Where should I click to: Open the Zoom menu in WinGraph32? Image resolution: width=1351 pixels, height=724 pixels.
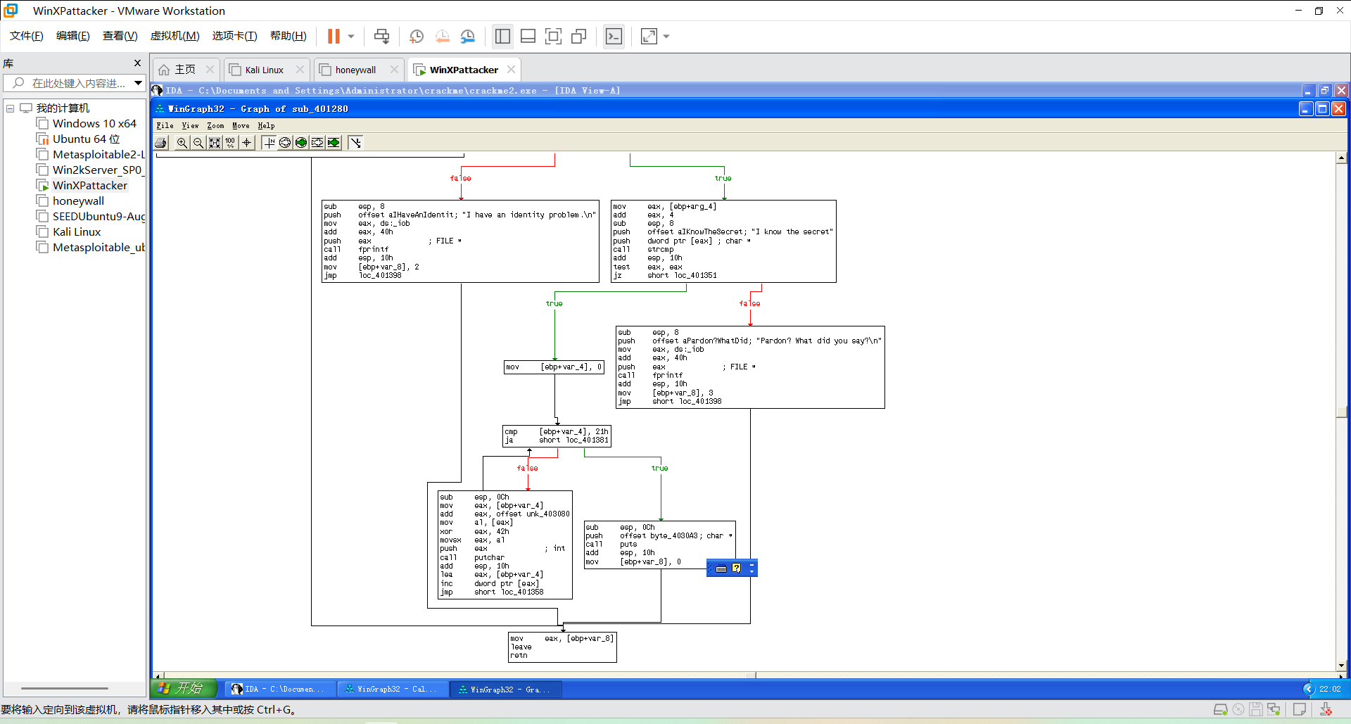coord(215,126)
